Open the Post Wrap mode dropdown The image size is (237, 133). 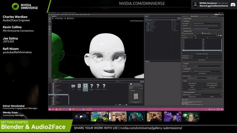(x=207, y=66)
